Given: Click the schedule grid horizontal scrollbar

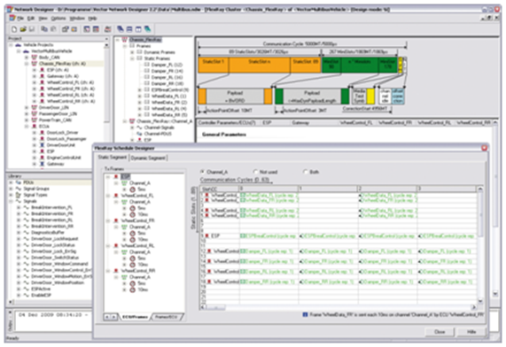Looking at the screenshot, I should coord(339,307).
